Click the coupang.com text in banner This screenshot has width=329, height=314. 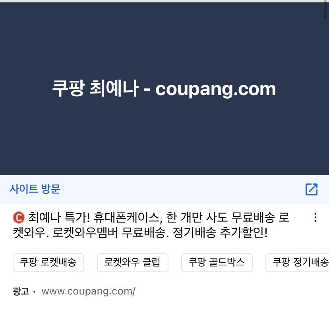click(x=215, y=89)
